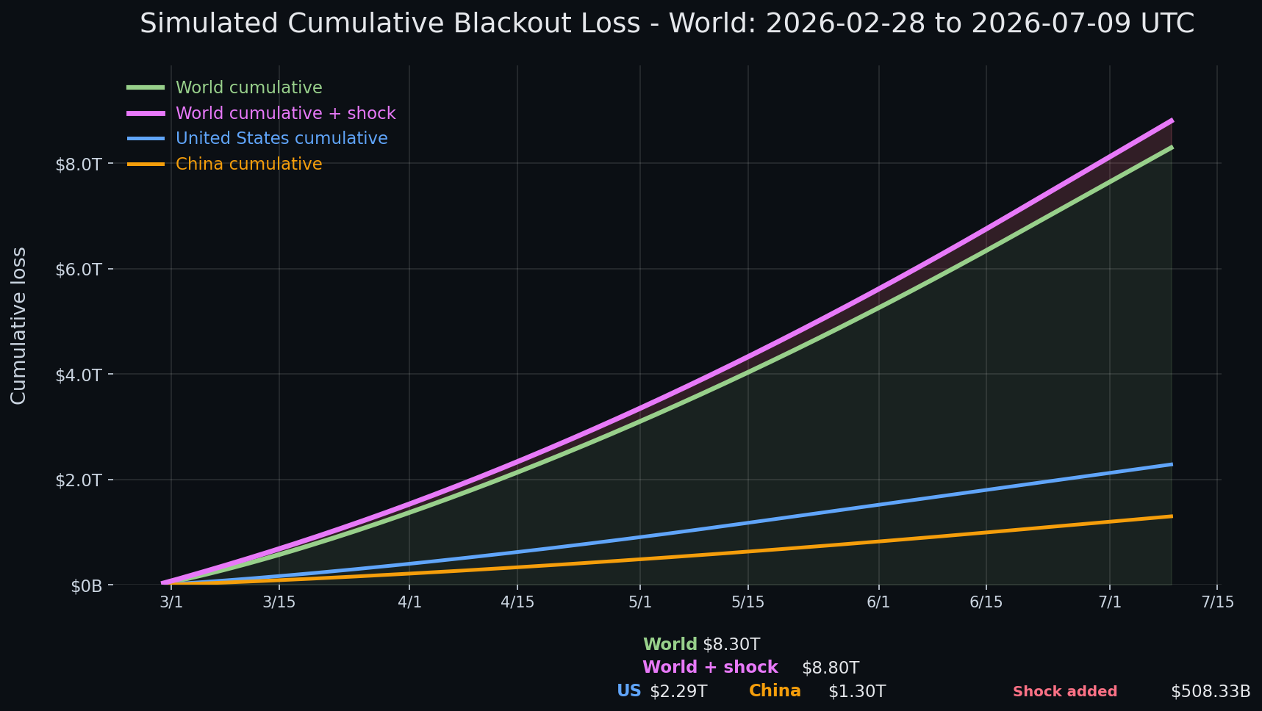Screen dimensions: 1262x711
Task: Click the $8.80T World plus shock value
Action: pyautogui.click(x=831, y=668)
